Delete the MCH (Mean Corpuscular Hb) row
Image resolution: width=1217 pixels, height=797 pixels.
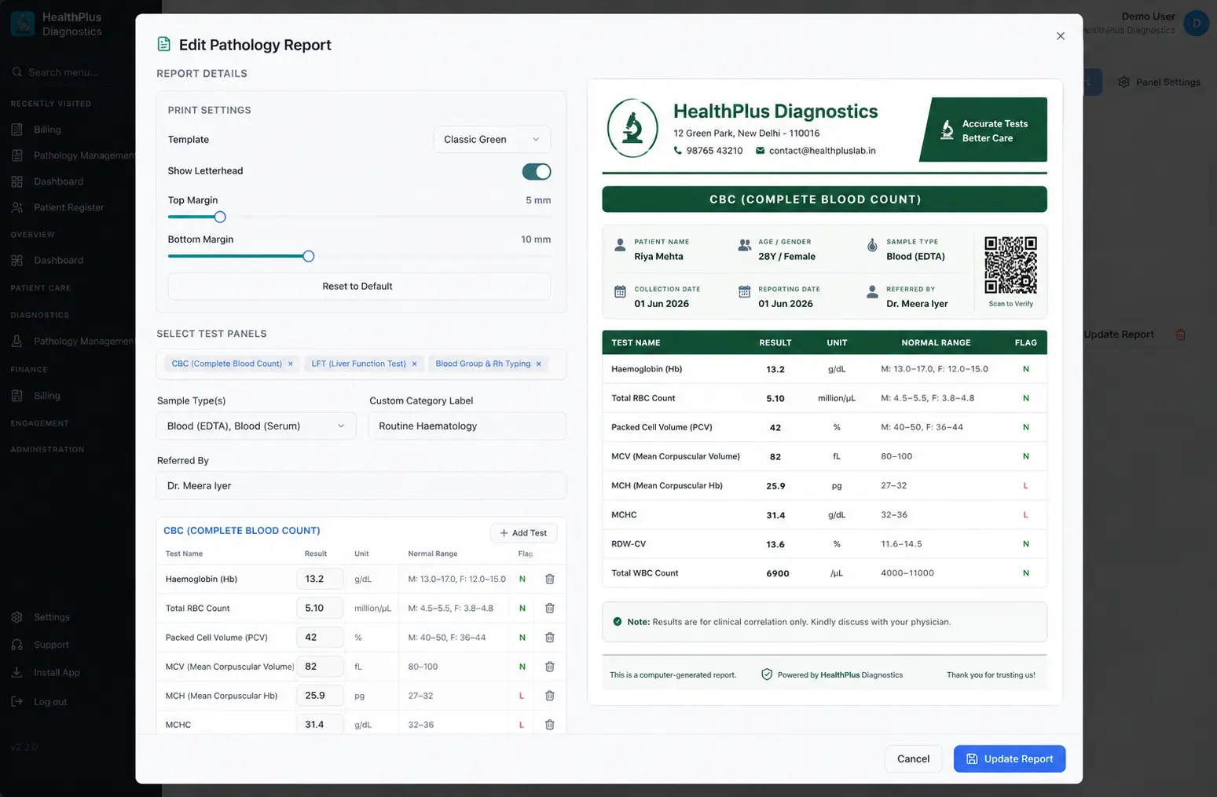click(550, 696)
